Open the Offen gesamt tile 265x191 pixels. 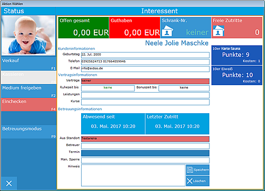click(x=84, y=28)
